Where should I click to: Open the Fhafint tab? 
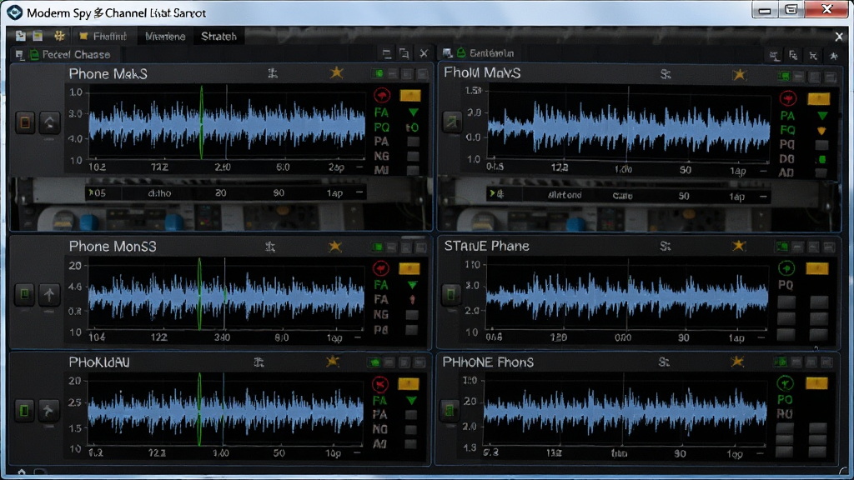tap(103, 37)
